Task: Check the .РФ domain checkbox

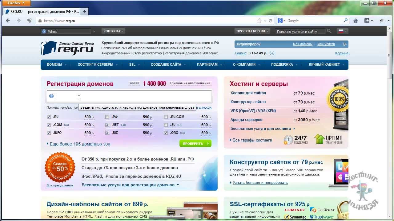Action: pyautogui.click(x=107, y=117)
